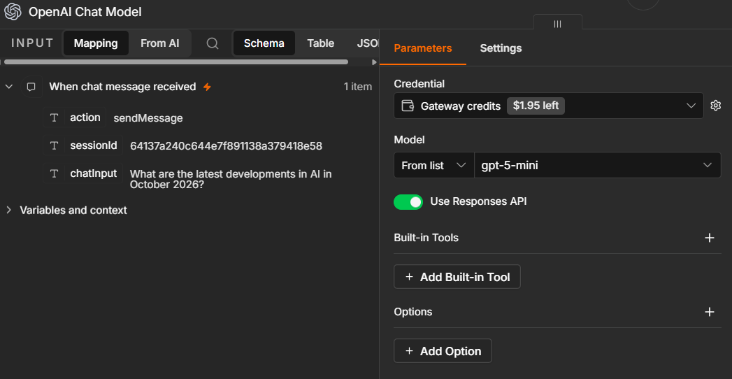
Task: Click the Model field label
Action: pos(410,140)
